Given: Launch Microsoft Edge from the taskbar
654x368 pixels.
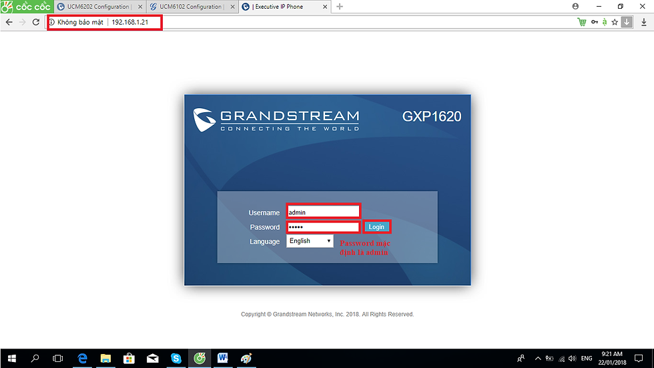Looking at the screenshot, I should (82, 359).
